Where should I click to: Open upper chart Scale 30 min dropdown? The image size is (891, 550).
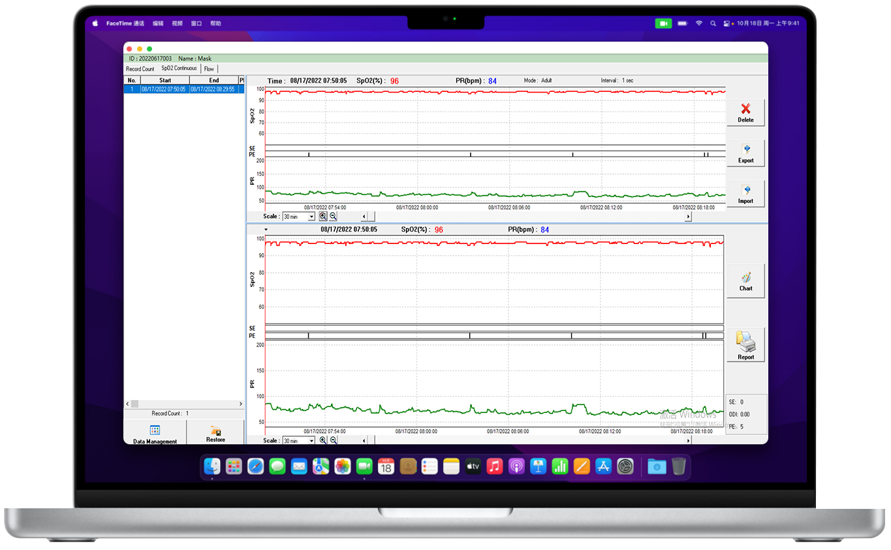[x=311, y=217]
